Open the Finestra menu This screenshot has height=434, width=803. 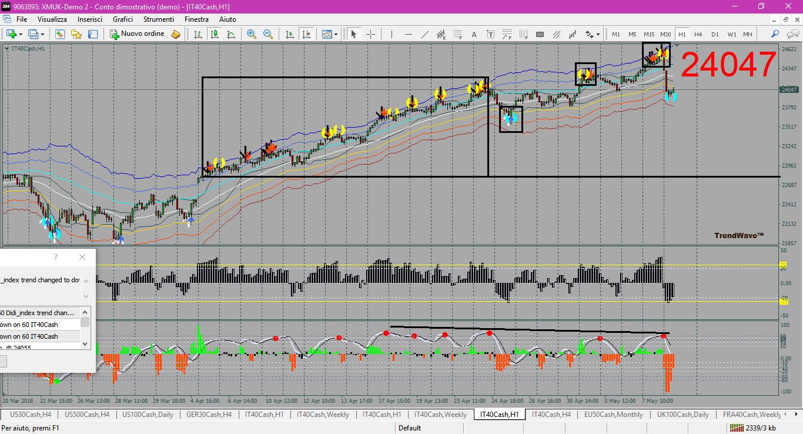(x=196, y=19)
